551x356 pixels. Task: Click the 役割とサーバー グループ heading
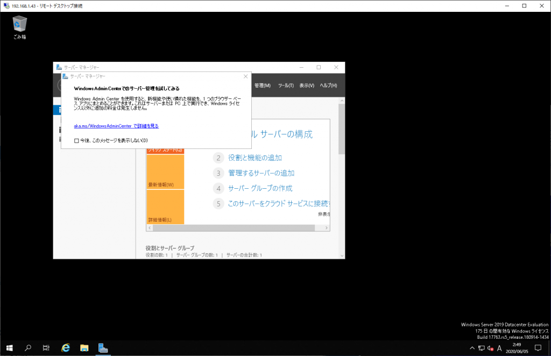169,248
